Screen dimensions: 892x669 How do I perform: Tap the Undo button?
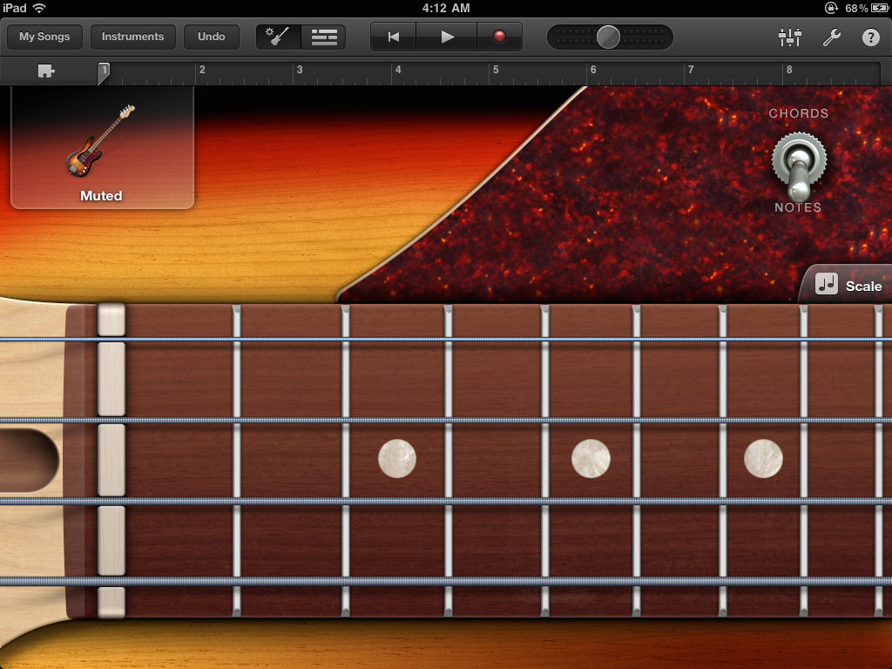pos(211,37)
